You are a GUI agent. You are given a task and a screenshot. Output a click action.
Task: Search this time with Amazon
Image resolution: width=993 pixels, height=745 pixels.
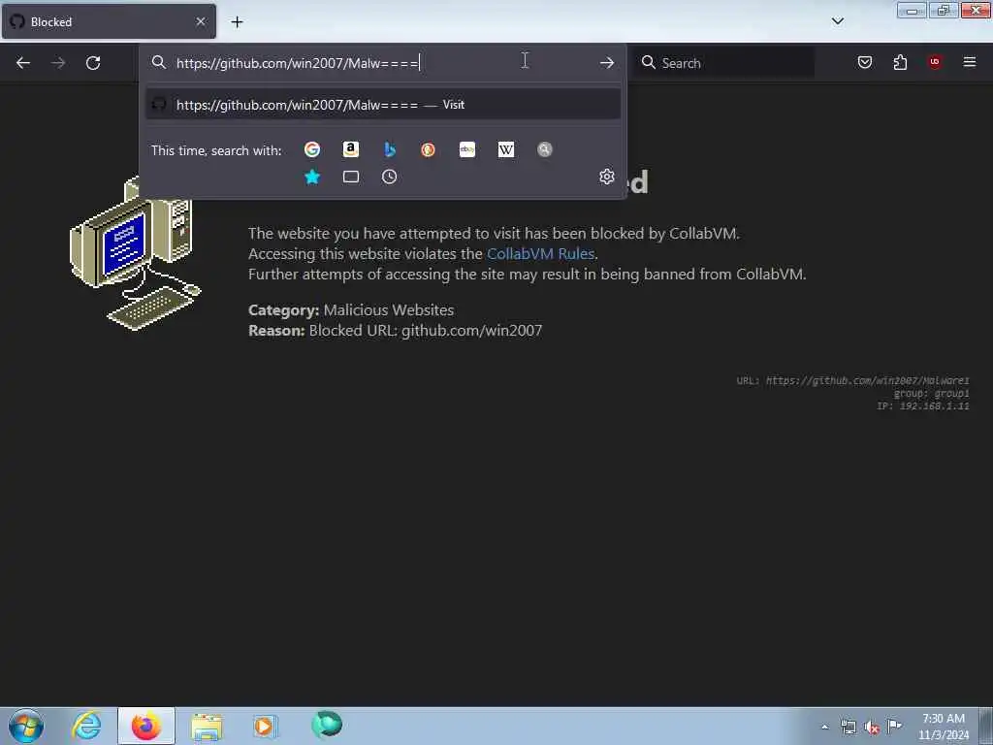351,149
